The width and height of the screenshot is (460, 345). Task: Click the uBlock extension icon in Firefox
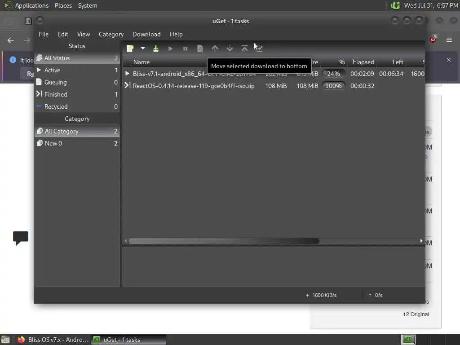(x=433, y=40)
